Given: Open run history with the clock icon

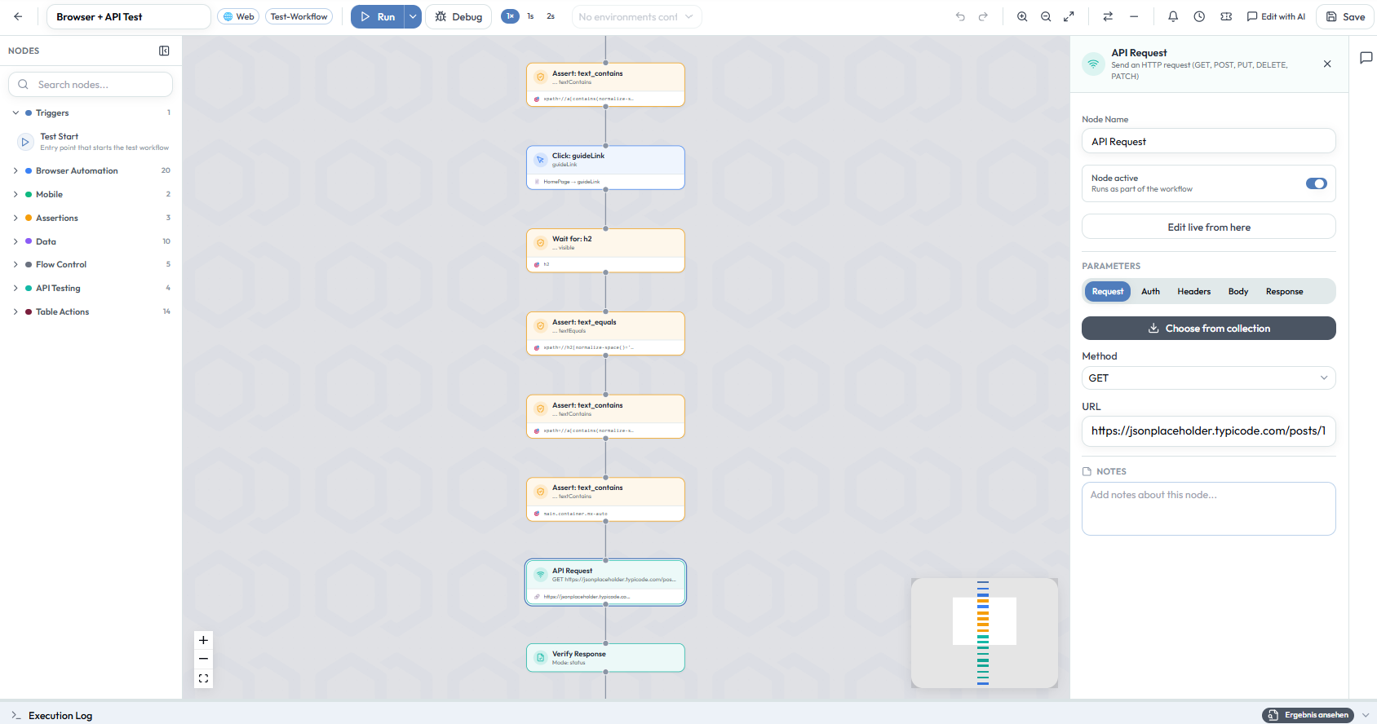Looking at the screenshot, I should click(x=1199, y=16).
